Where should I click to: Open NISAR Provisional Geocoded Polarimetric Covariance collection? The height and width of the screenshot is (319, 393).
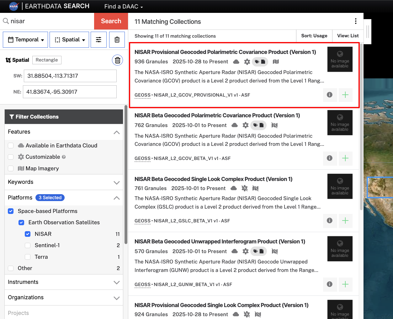coord(225,52)
